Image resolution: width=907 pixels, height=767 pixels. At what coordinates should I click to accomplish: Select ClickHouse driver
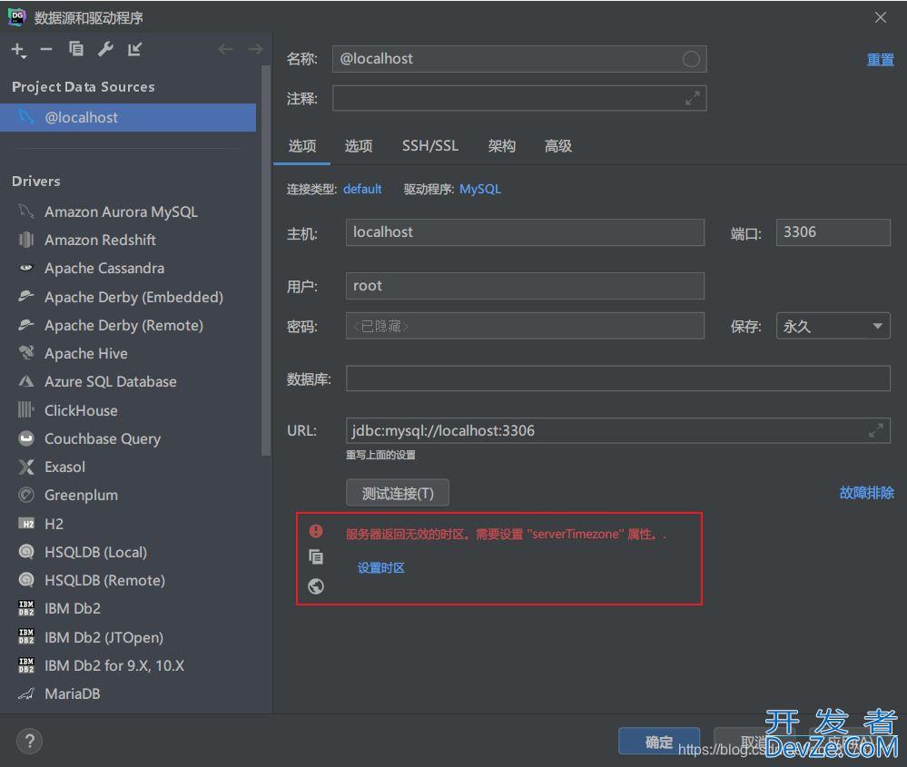coord(130,410)
